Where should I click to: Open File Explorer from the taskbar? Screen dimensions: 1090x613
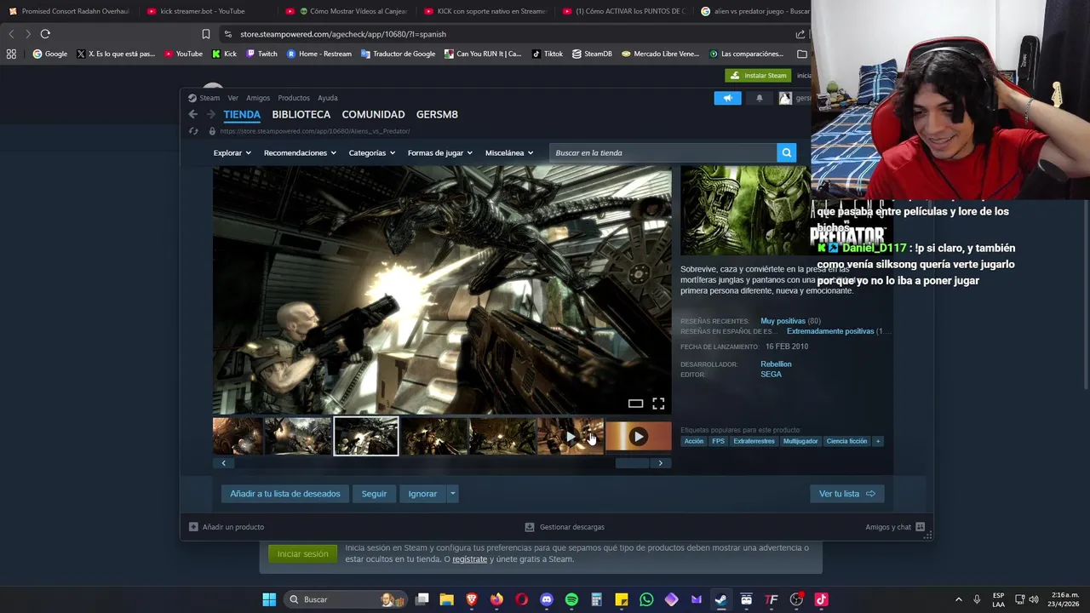pyautogui.click(x=446, y=599)
